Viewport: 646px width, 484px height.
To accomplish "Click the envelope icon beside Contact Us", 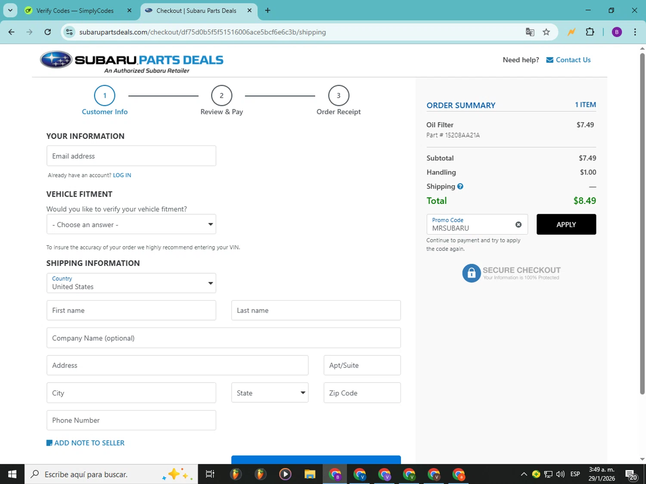I will [x=550, y=60].
